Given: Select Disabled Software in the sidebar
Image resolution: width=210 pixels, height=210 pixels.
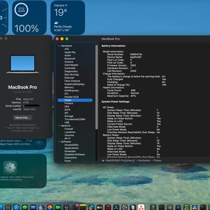Looking at the screenshot, I should (x=74, y=154).
